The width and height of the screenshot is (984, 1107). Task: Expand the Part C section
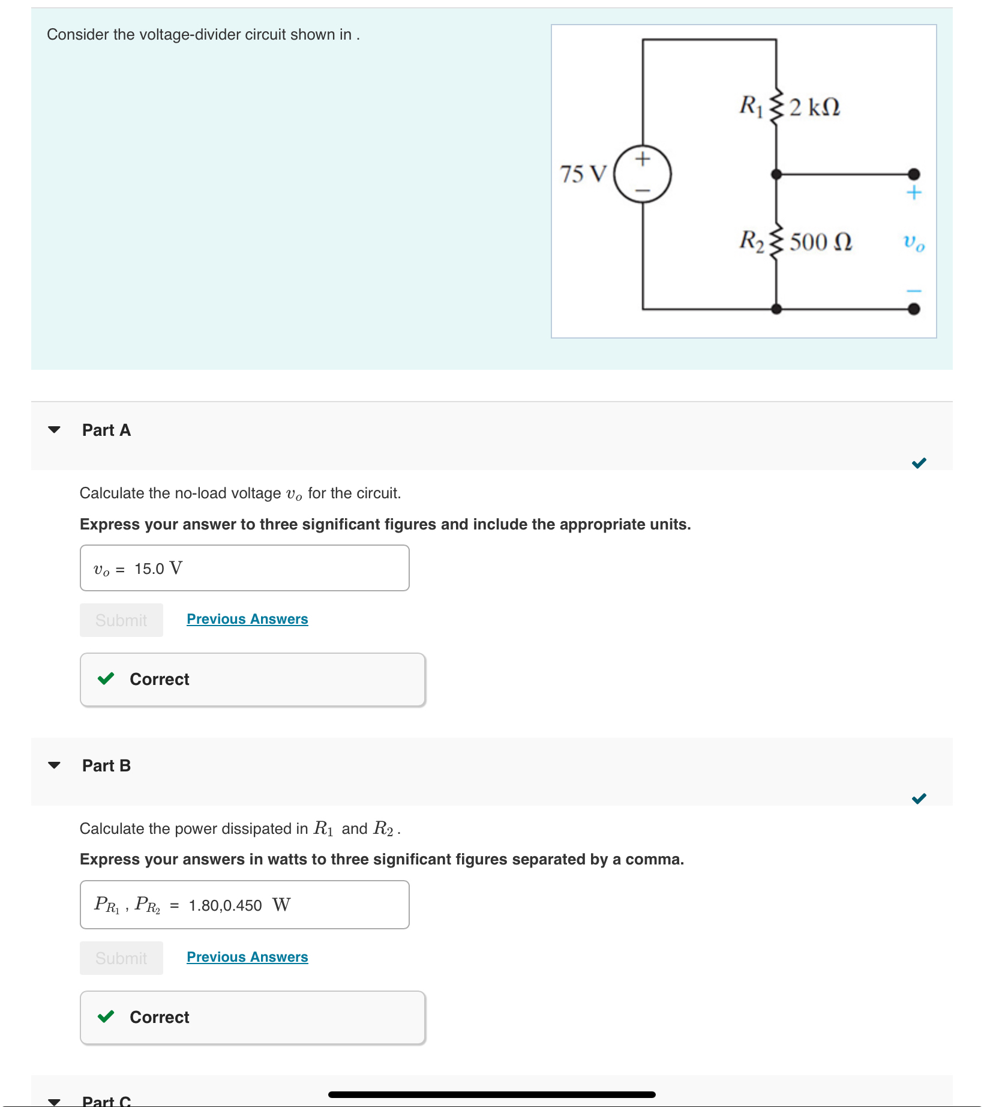pyautogui.click(x=54, y=1101)
